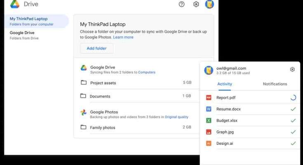Viewport: 303px width, 165px height.
Task: Select the Project assets folder name
Action: 103,83
